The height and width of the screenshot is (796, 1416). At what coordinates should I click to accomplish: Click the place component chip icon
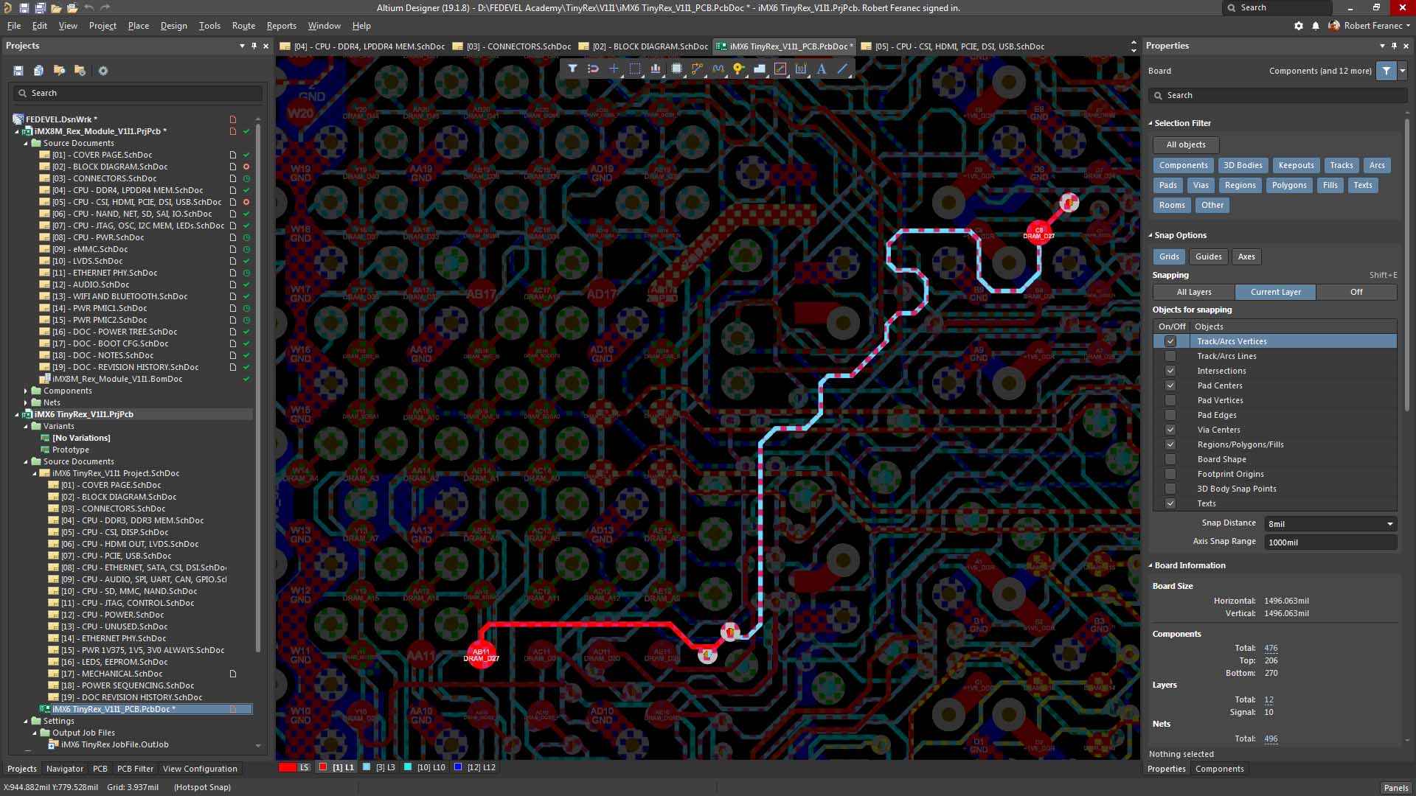click(676, 69)
